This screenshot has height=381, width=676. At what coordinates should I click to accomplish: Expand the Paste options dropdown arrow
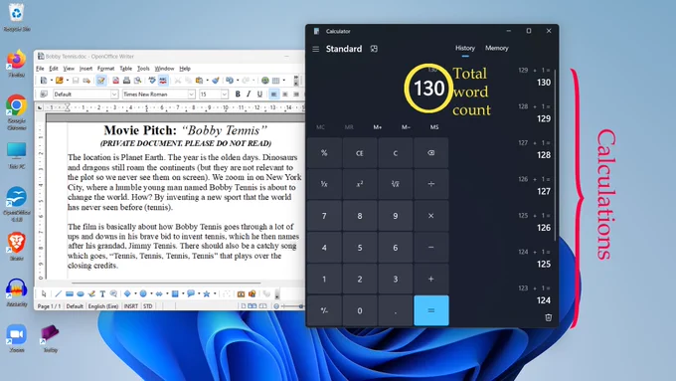tap(207, 81)
